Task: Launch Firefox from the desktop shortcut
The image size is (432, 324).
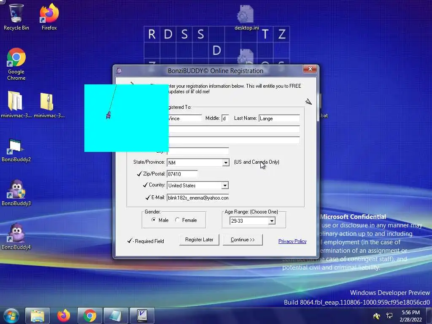Action: pos(49,16)
